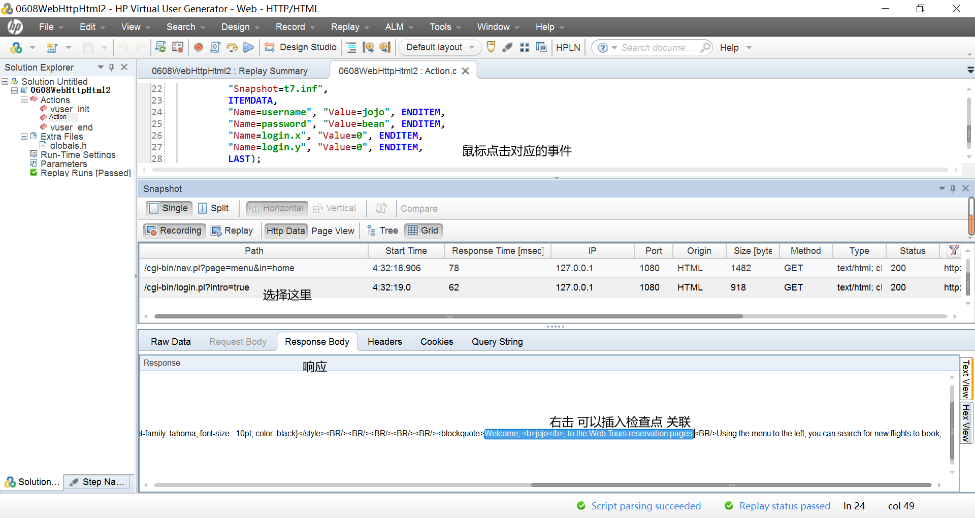The width and height of the screenshot is (975, 518).
Task: Click the pen-shaped editor icon
Action: [x=507, y=47]
